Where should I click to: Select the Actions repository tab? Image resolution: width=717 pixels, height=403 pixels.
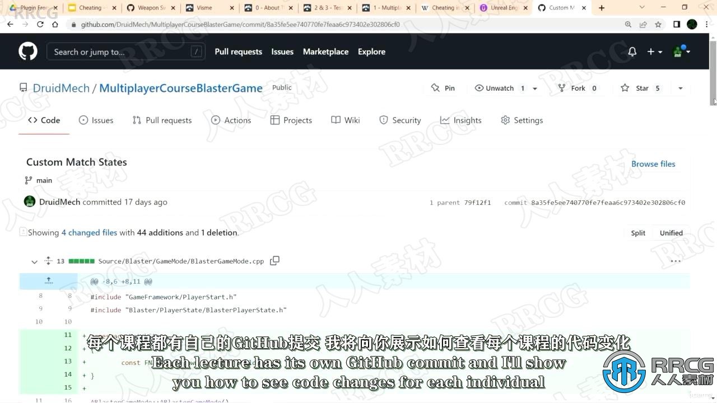coord(231,120)
